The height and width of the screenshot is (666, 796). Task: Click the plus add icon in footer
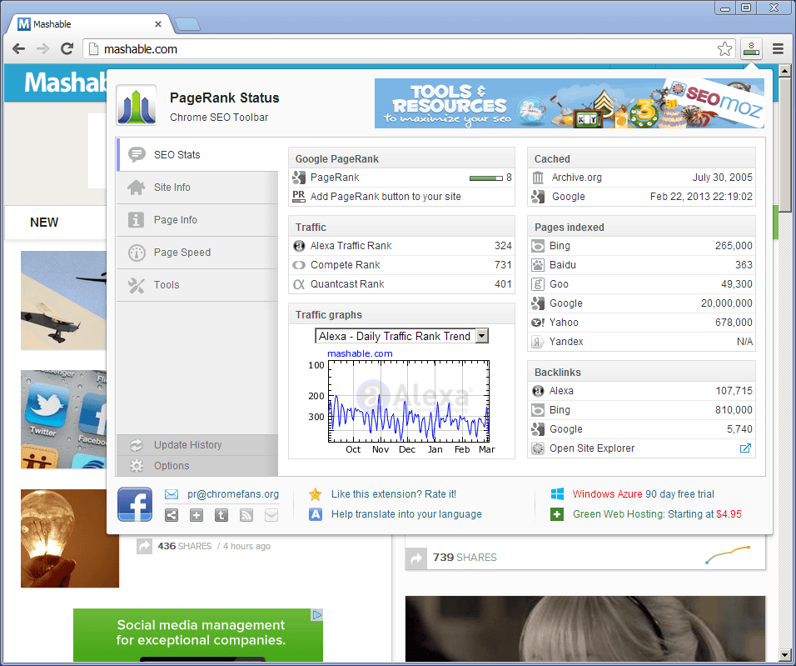click(x=197, y=515)
